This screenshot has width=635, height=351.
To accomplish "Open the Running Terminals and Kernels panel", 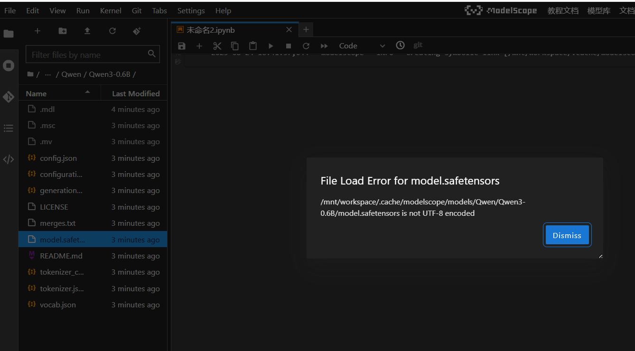I will click(x=9, y=65).
